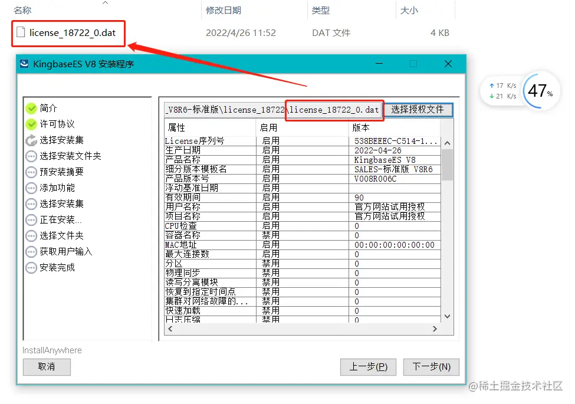Click the license_18722_0.dat file icon
Screen dimensions: 575x404
click(x=21, y=32)
